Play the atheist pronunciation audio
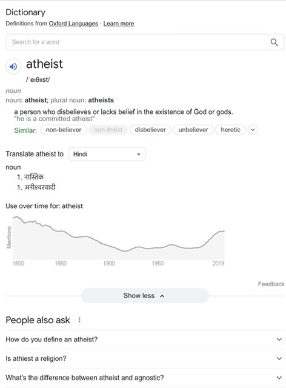 [x=13, y=66]
